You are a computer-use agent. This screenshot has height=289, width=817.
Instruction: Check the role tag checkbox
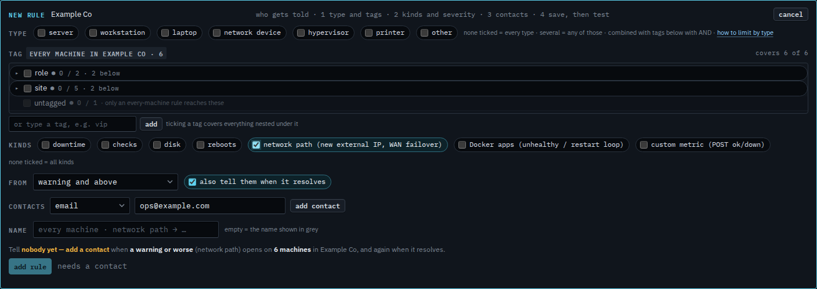(x=27, y=73)
